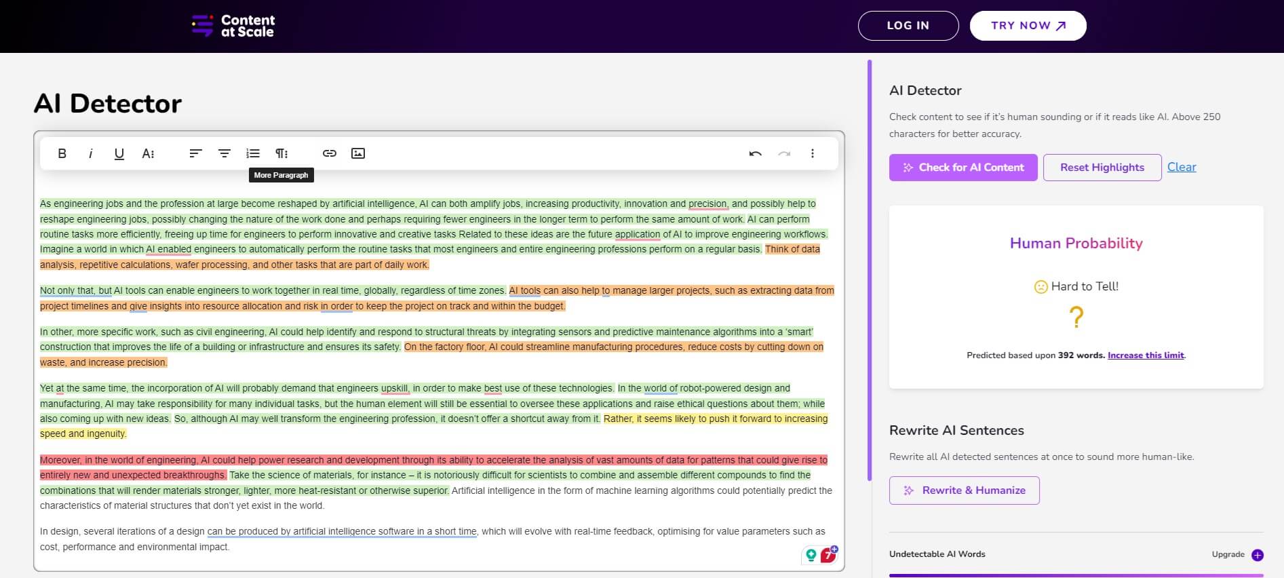
Task: Open the ordered list option
Action: pos(253,153)
